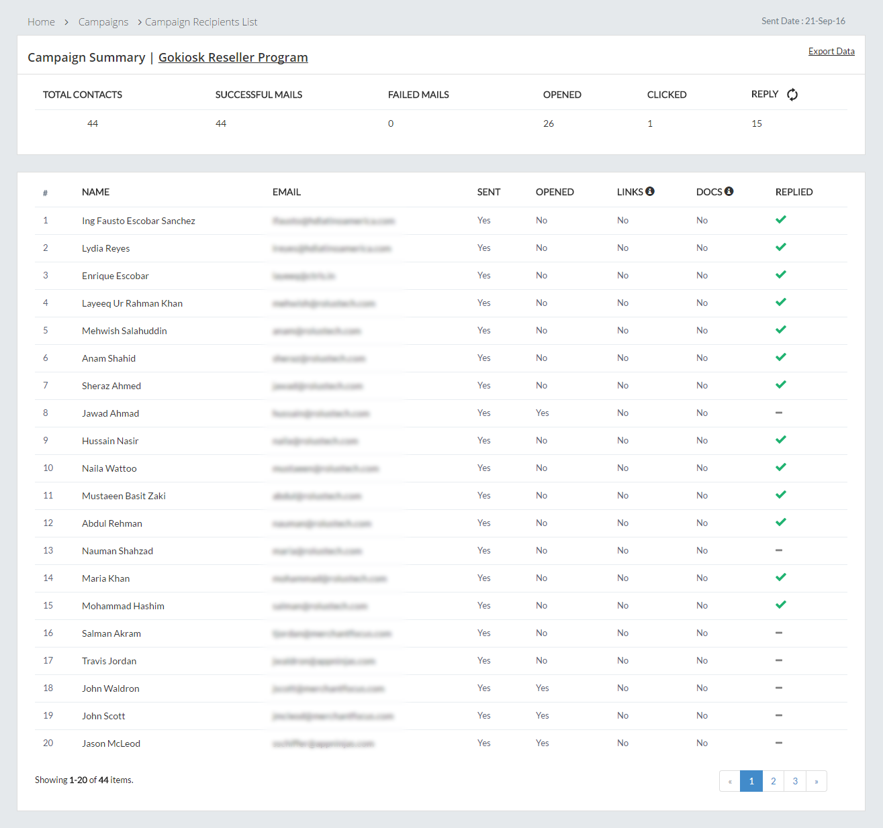Click the refresh icon beside REPLY
The height and width of the screenshot is (828, 883).
tap(792, 95)
